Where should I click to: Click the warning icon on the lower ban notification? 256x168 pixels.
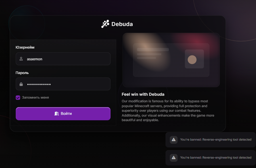coord(174,157)
